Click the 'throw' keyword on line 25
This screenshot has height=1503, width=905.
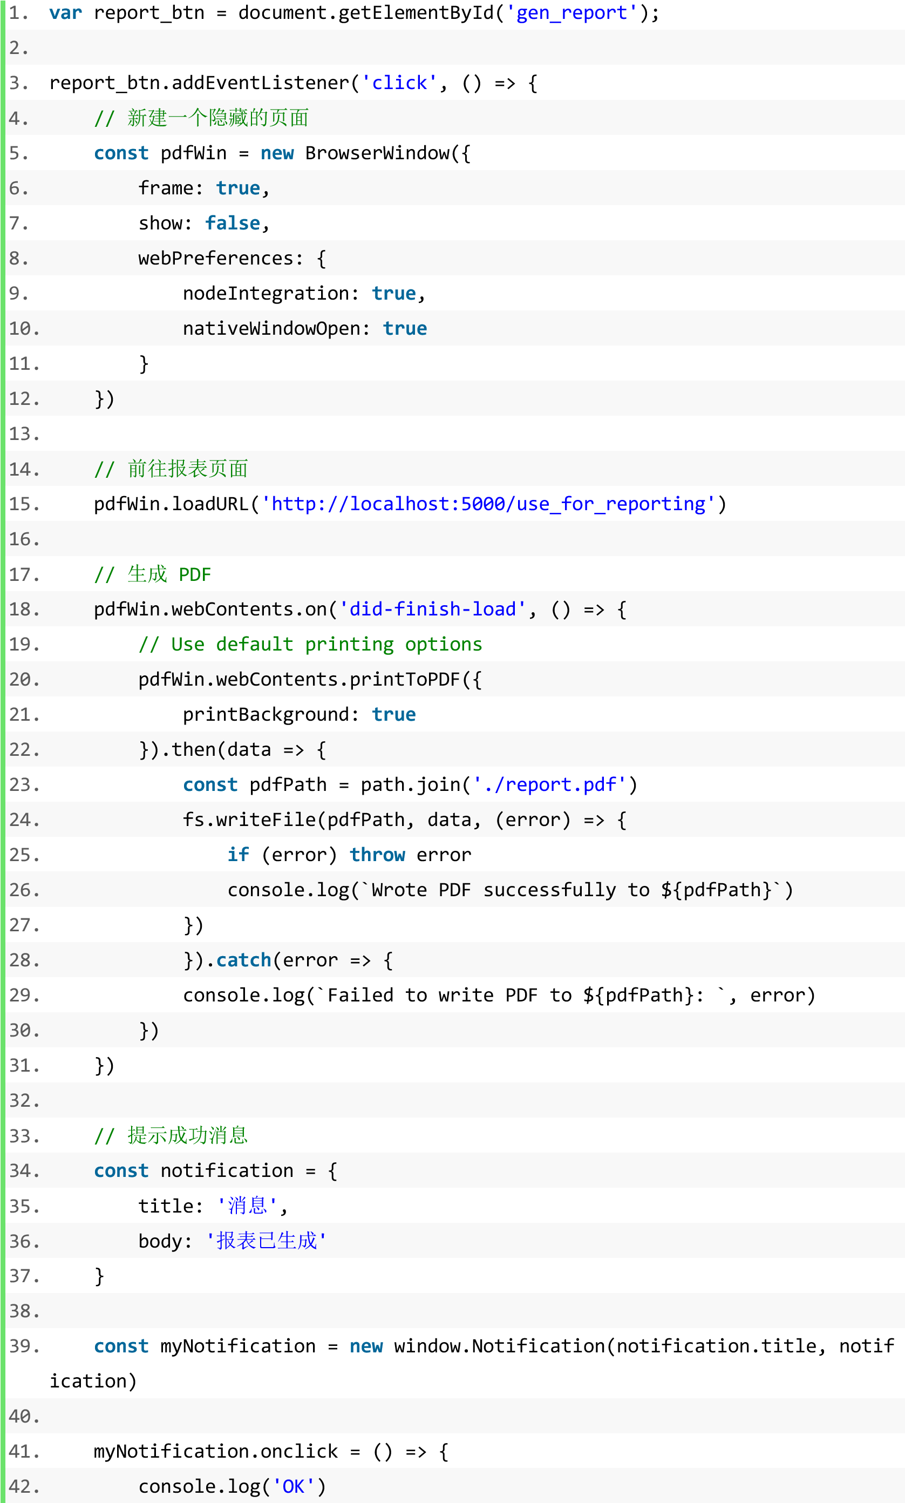[377, 855]
